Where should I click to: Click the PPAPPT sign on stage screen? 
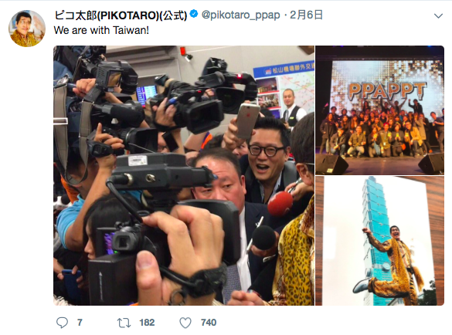pos(387,91)
